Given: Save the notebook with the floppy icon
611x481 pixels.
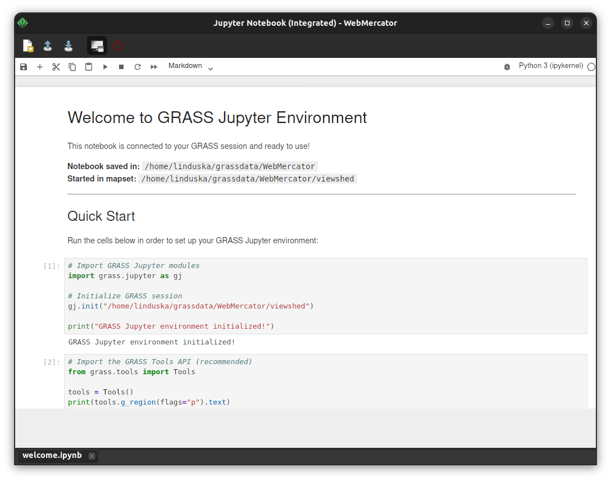Looking at the screenshot, I should 24,67.
